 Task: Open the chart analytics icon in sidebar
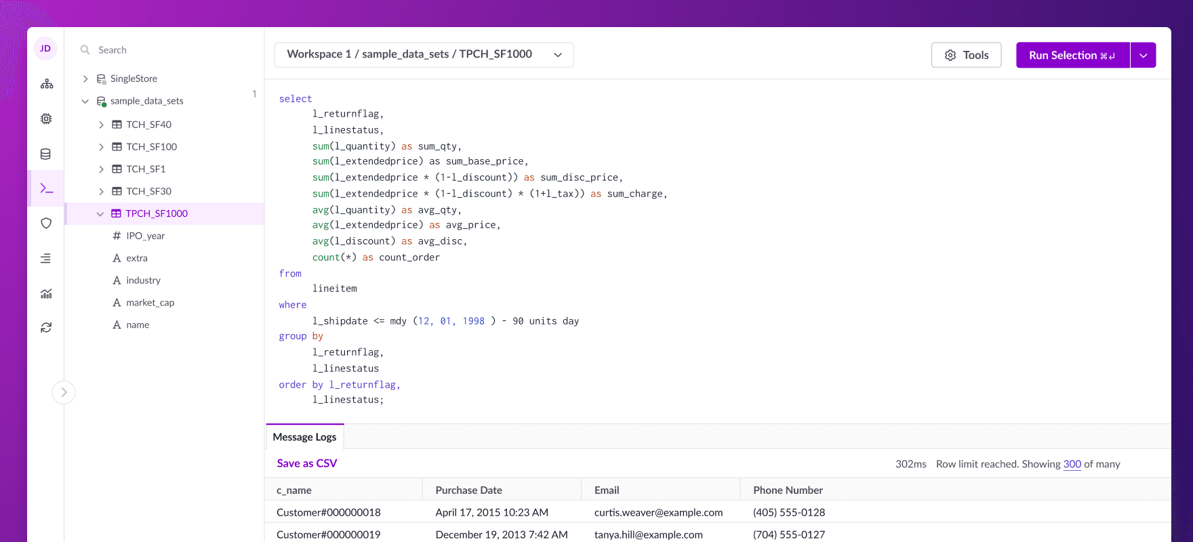46,293
